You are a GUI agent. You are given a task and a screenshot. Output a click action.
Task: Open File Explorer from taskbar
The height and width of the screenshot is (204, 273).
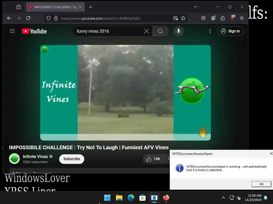119,198
